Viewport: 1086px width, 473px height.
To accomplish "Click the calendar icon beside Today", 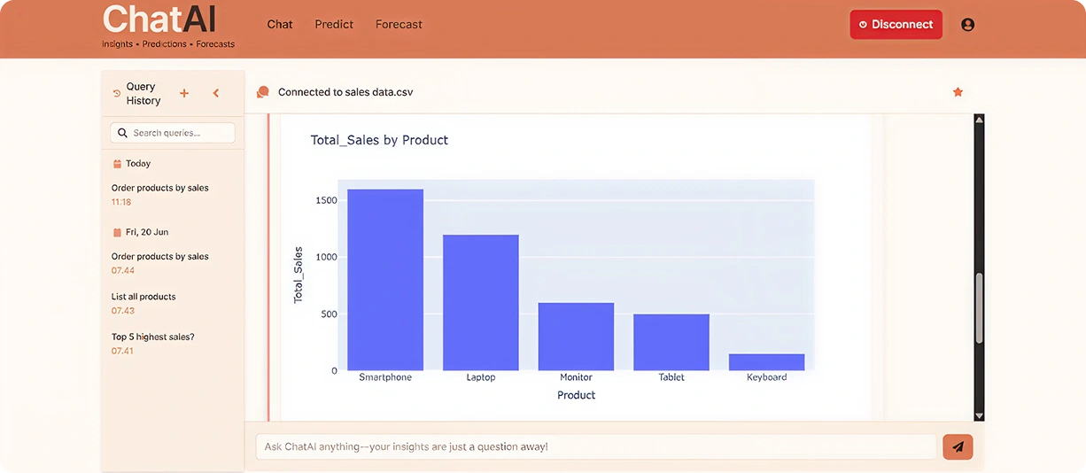I will coord(117,164).
